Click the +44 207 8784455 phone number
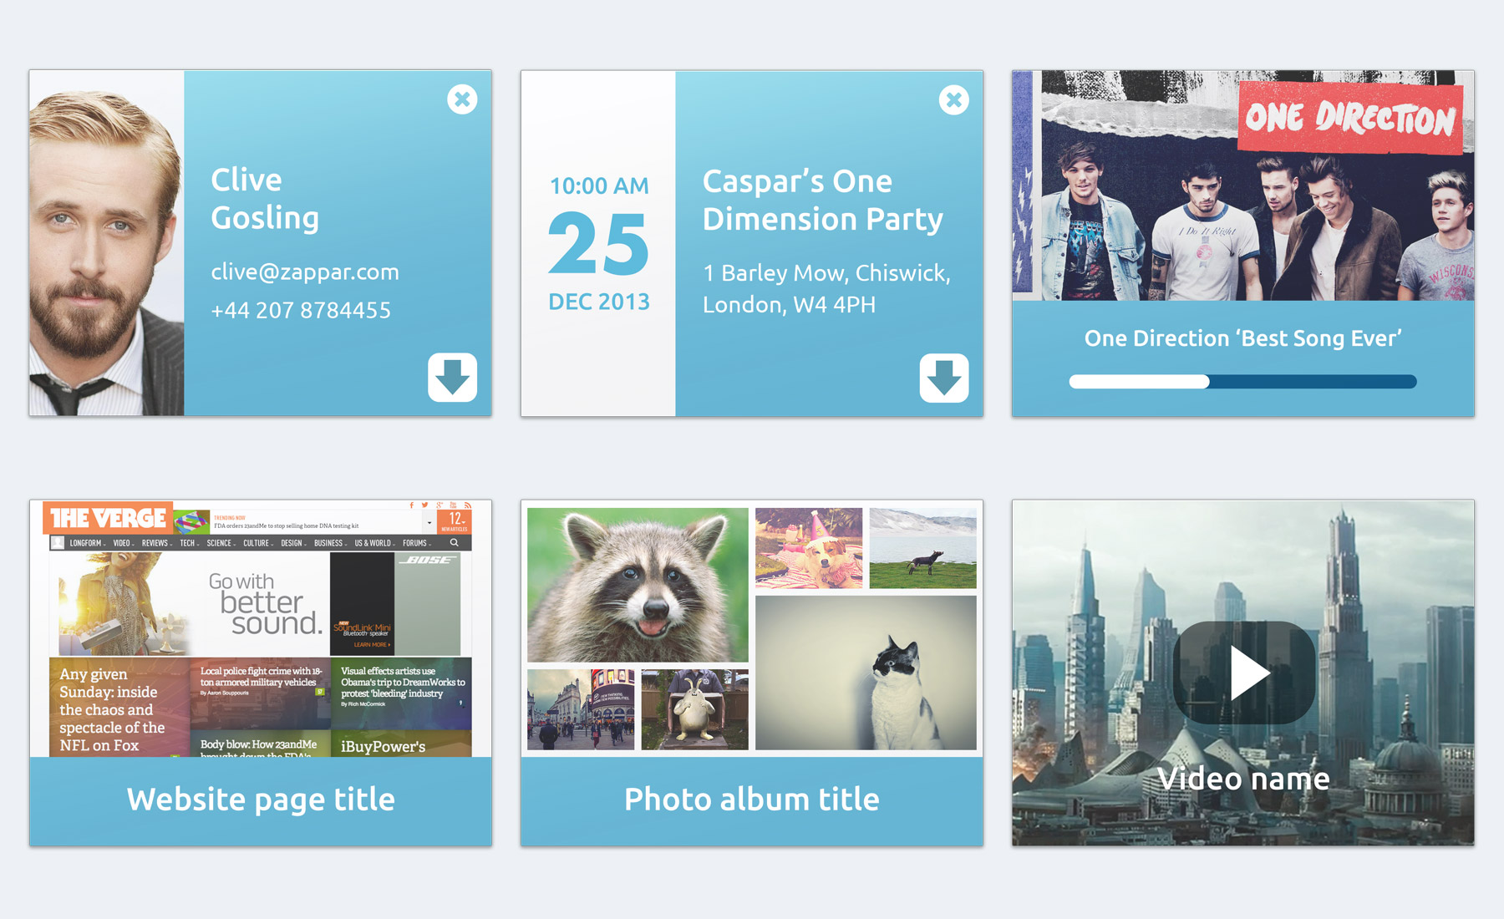 click(x=301, y=310)
